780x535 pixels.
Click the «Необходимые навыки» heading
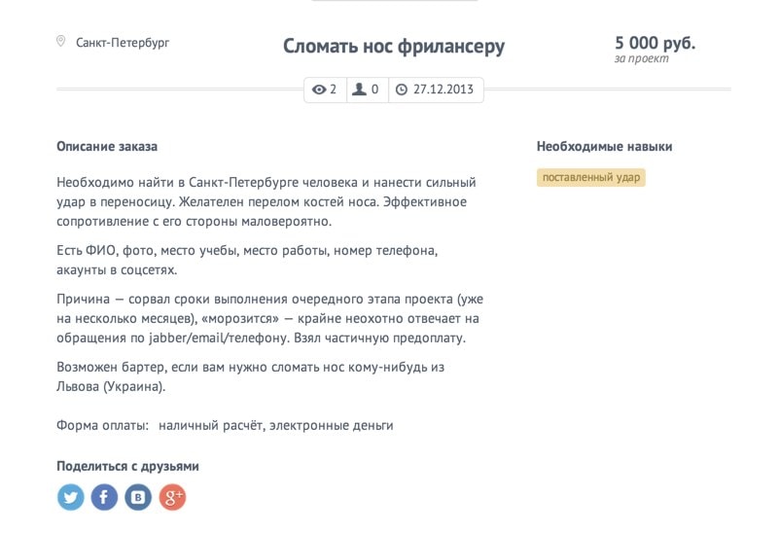pyautogui.click(x=604, y=147)
